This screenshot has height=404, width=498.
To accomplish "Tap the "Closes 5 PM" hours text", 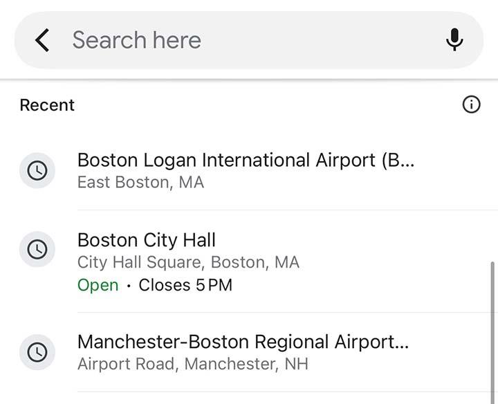I will [x=185, y=285].
